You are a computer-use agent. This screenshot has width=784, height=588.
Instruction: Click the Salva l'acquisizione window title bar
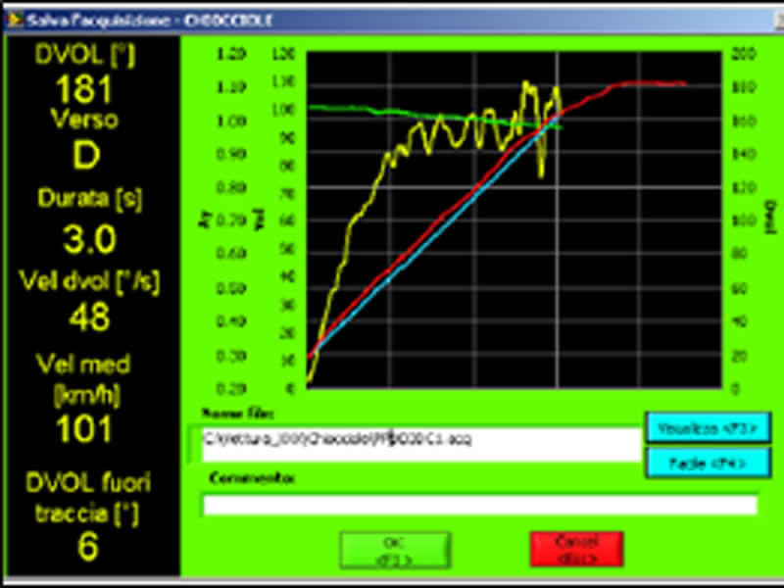coord(392,20)
